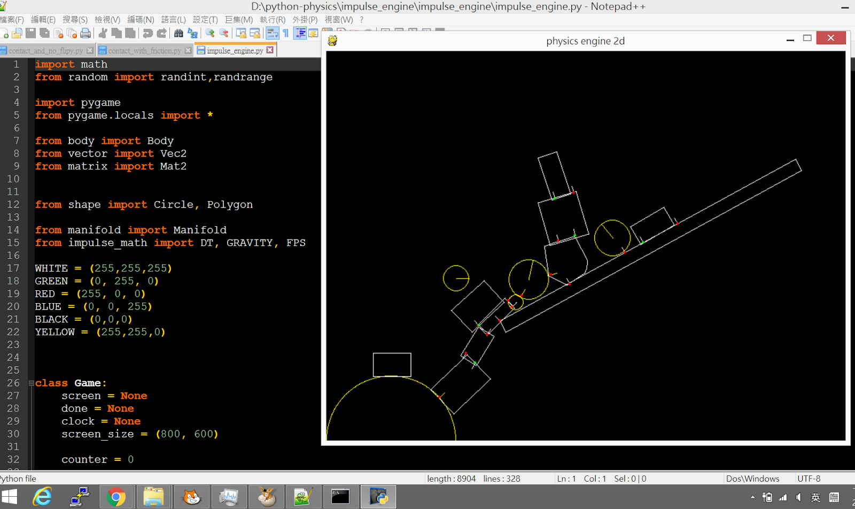The image size is (855, 509).
Task: Click 'UTF-8' encoding in status bar
Action: [x=809, y=479]
